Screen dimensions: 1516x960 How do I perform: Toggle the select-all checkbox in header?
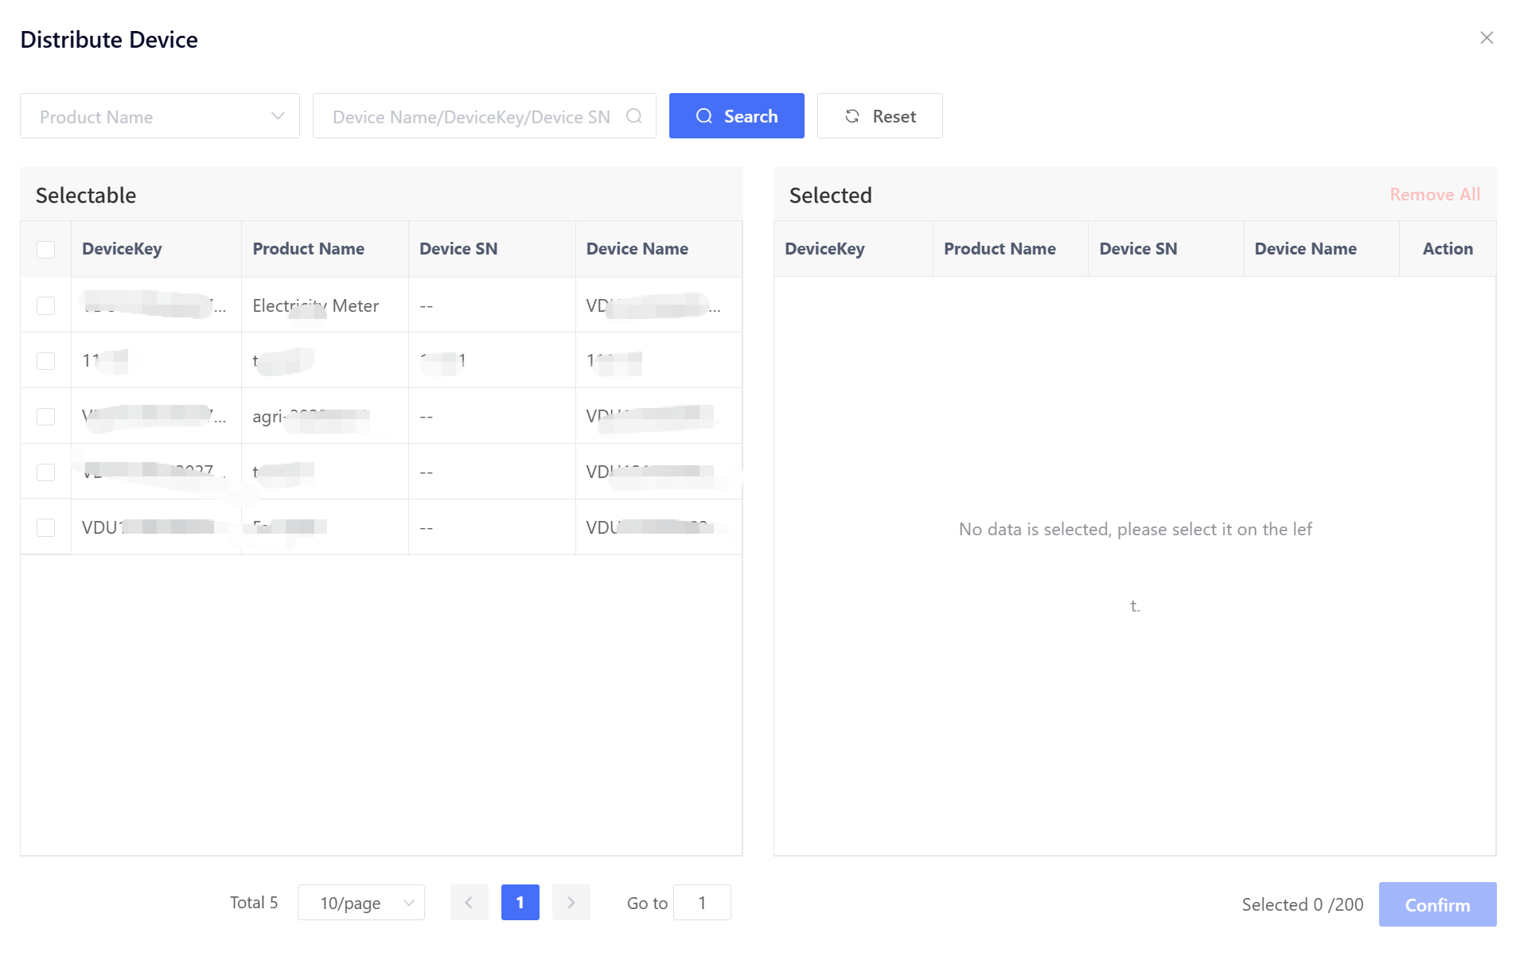coord(46,249)
